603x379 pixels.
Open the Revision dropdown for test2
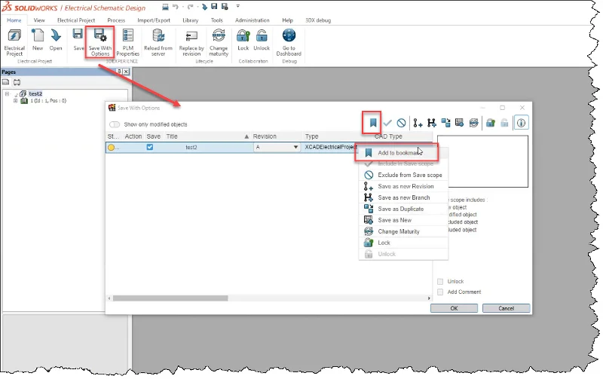(x=295, y=148)
